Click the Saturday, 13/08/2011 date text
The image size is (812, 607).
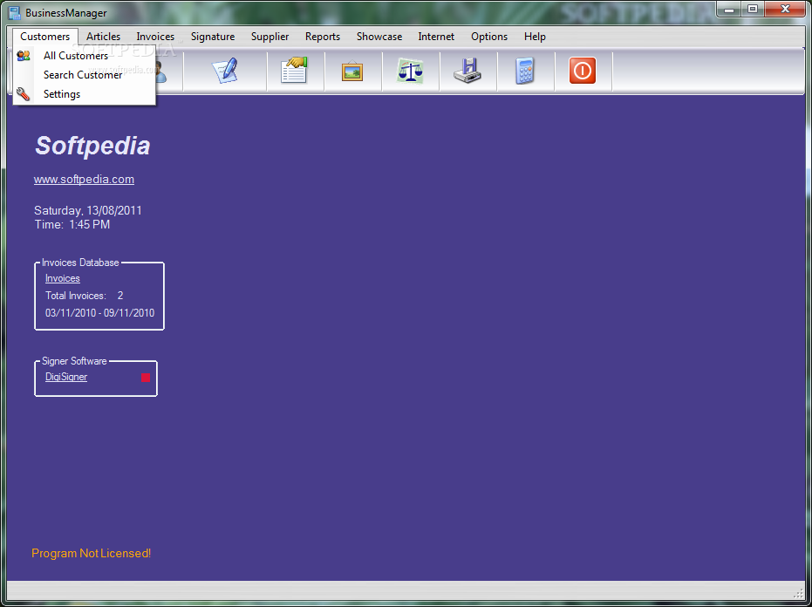(x=88, y=210)
